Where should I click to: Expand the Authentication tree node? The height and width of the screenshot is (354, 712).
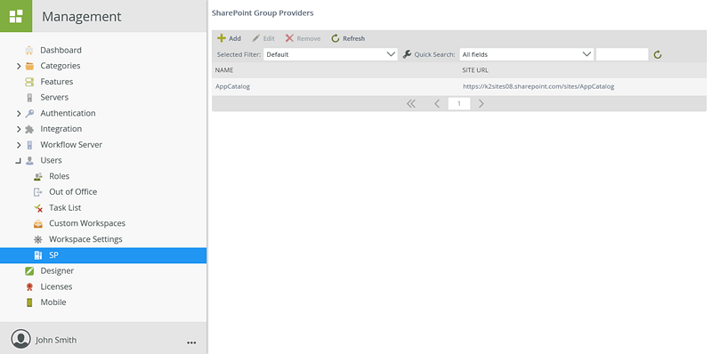19,114
